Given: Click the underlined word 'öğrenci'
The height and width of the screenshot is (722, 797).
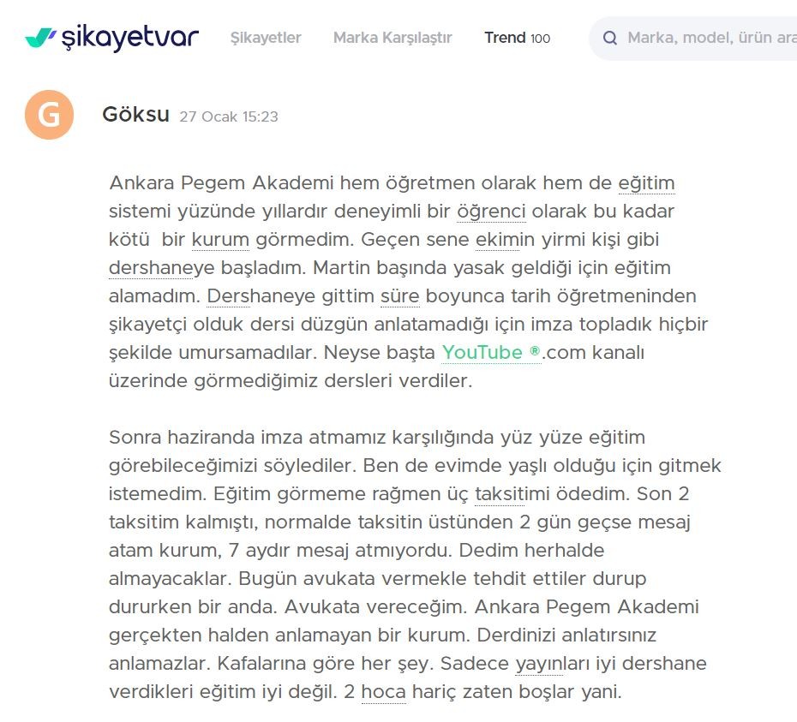Looking at the screenshot, I should point(491,212).
